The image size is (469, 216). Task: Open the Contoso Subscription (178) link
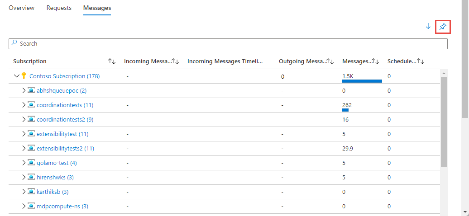tap(64, 76)
